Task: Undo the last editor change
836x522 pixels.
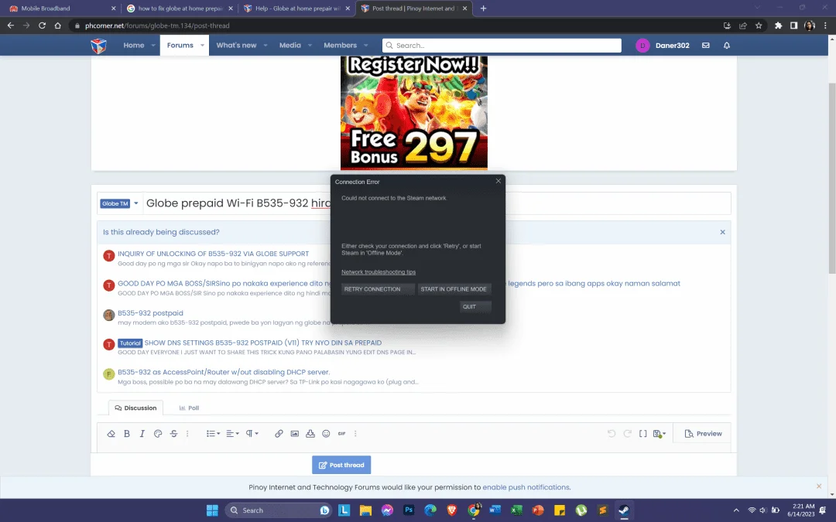Action: [612, 434]
